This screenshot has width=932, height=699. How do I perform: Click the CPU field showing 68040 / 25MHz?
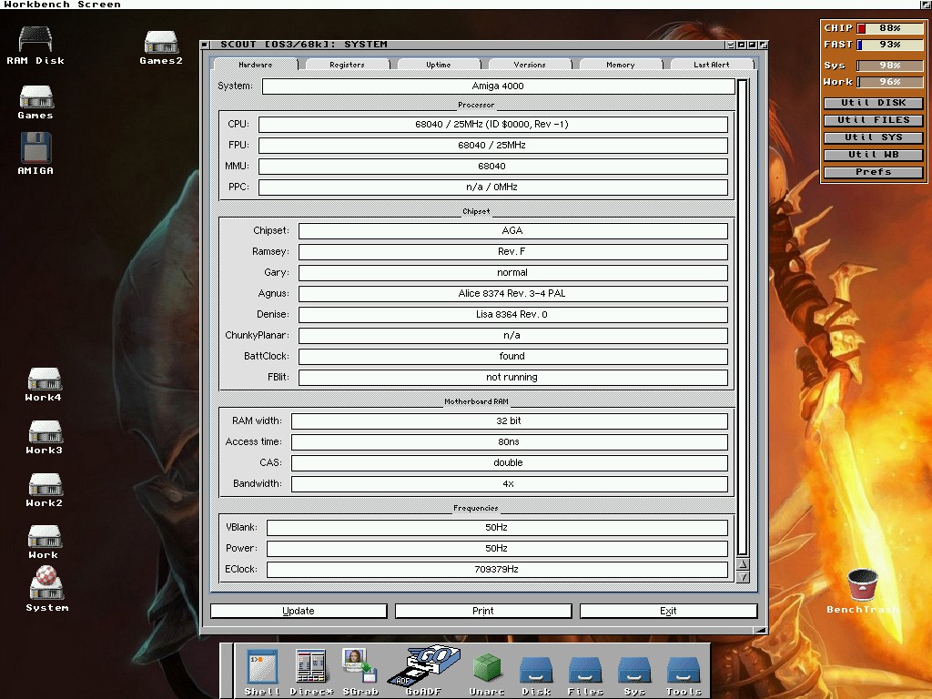[x=492, y=124]
